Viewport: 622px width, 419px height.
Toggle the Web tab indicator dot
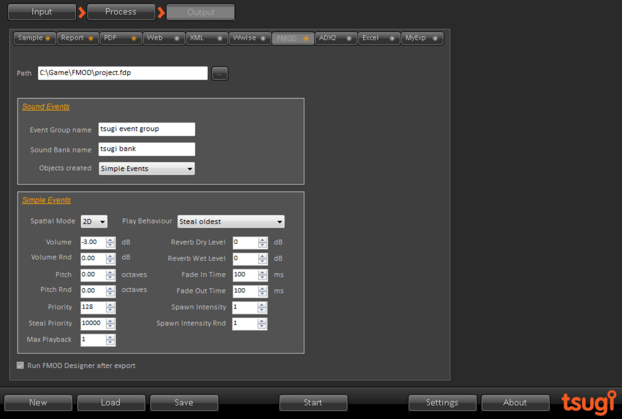click(x=177, y=39)
